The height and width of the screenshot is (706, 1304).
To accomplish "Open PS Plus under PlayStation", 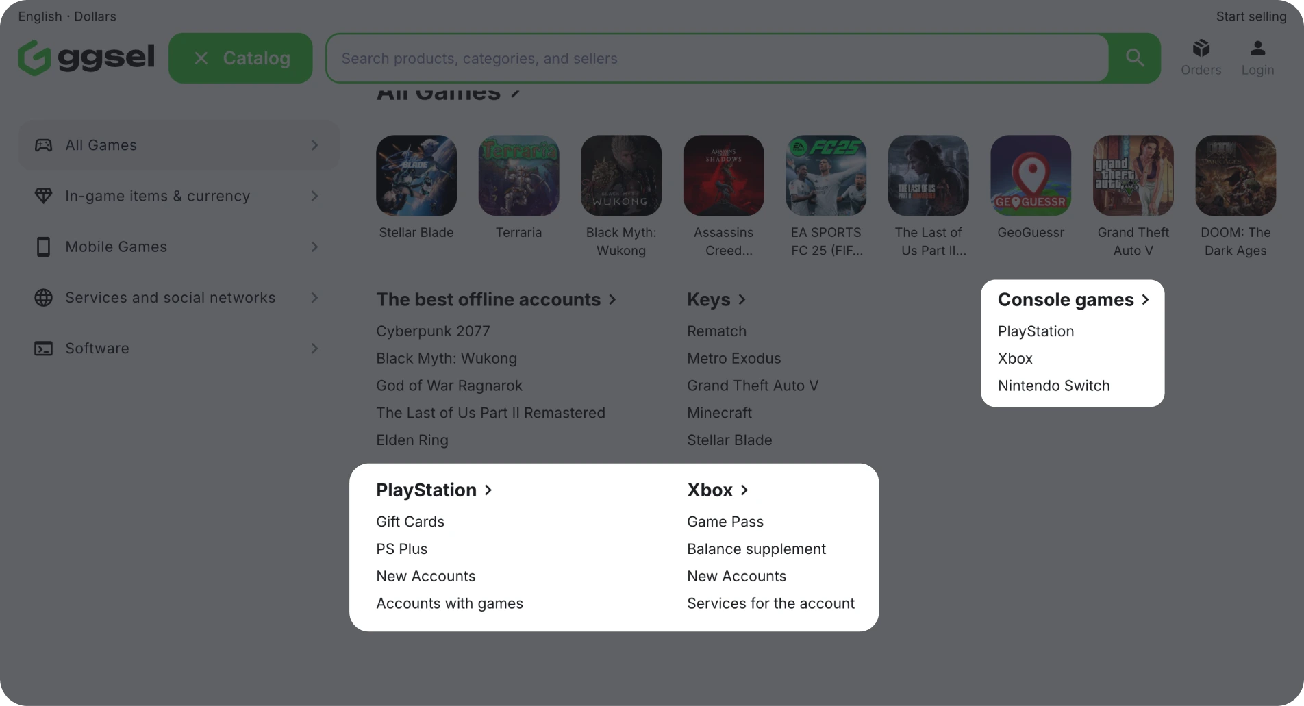I will click(x=401, y=549).
